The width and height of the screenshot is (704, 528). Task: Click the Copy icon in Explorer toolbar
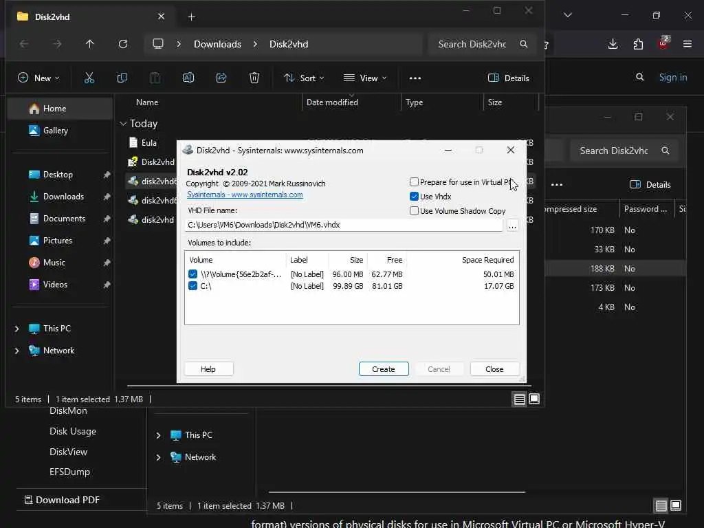(x=122, y=78)
